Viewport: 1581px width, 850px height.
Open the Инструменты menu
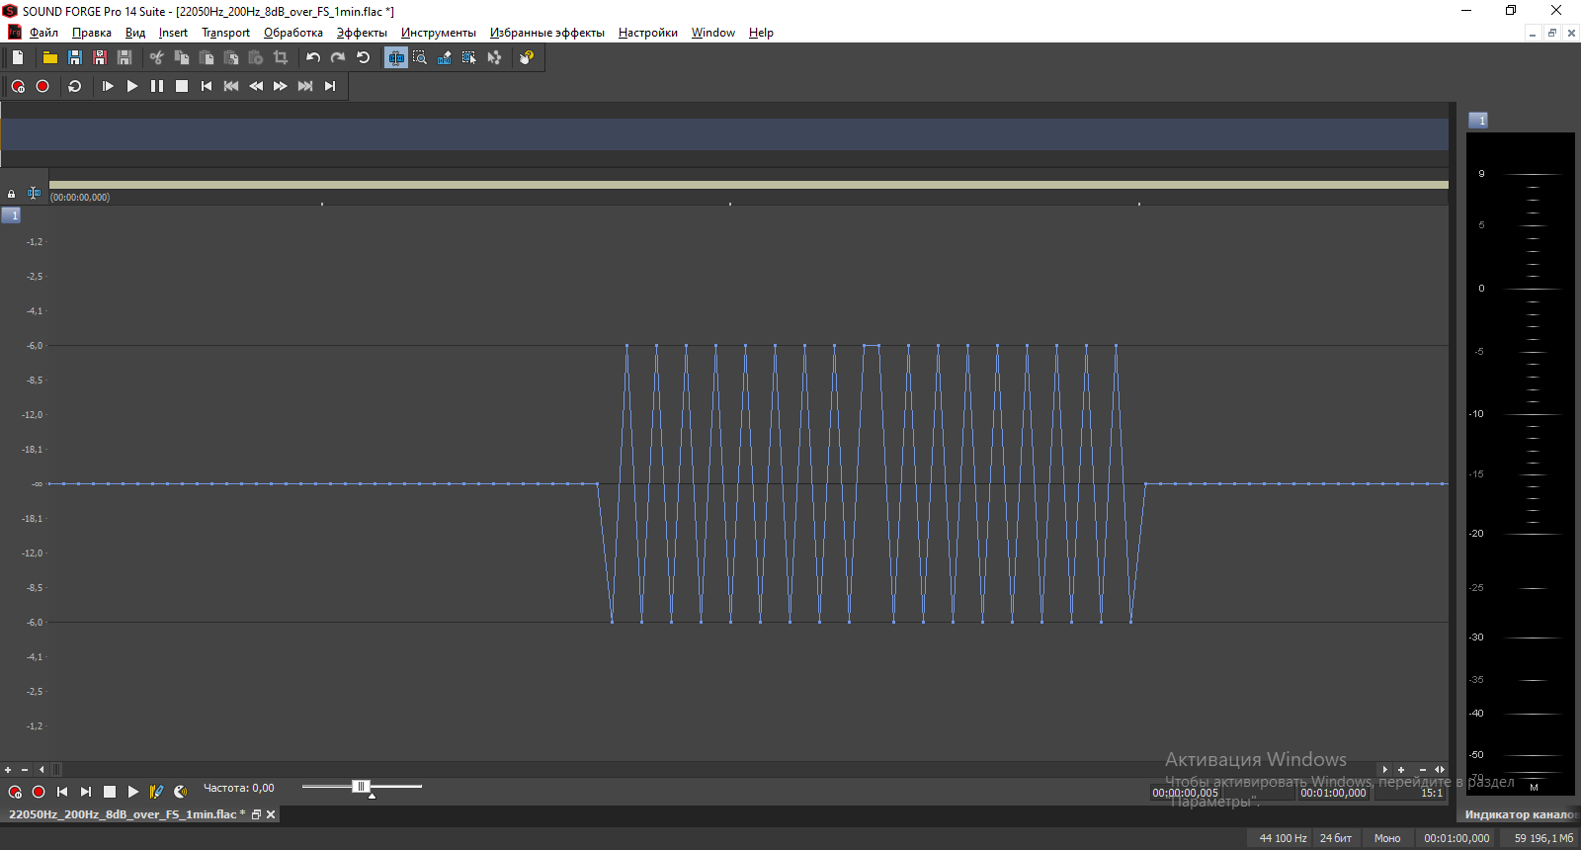tap(438, 33)
